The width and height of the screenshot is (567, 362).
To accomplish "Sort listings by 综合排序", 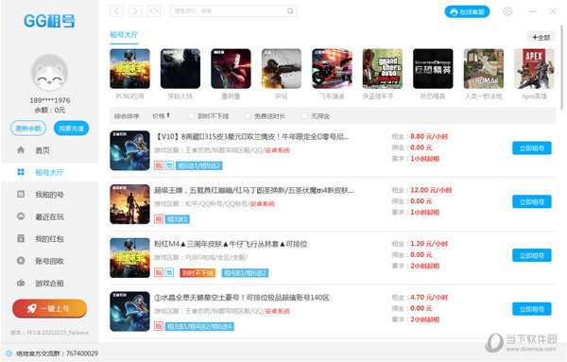I will (x=127, y=116).
